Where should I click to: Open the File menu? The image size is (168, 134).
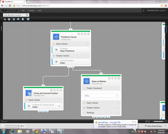[23, 10]
